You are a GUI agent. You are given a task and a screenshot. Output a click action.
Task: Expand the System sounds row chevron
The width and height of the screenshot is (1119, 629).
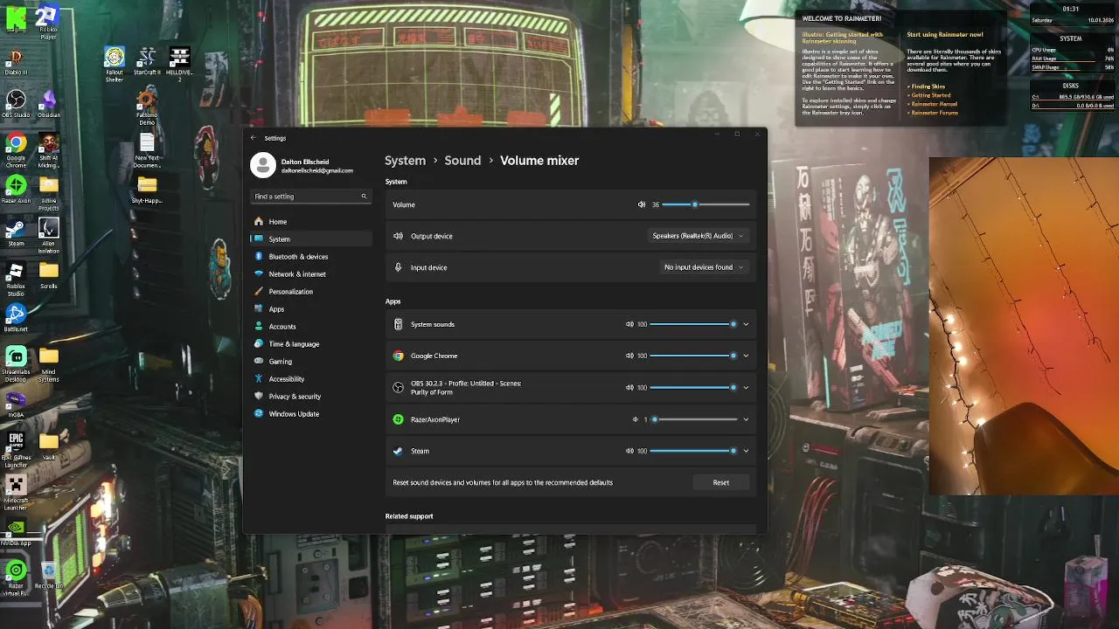tap(746, 324)
